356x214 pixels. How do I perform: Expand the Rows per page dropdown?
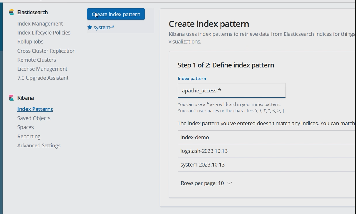[206, 183]
